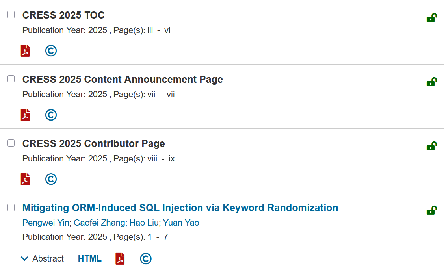Select the CRESS 2025 TOC checkbox
444x269 pixels.
(x=11, y=15)
